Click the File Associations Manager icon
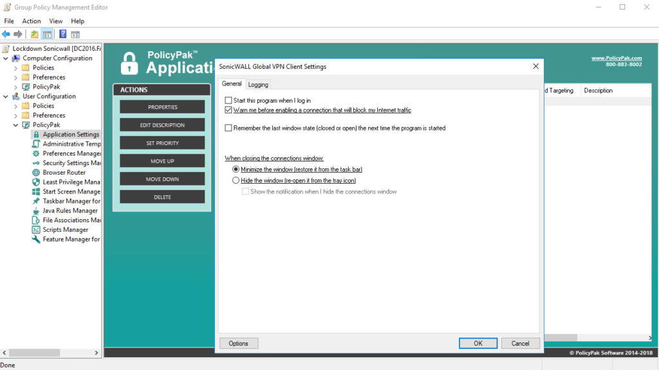 tap(36, 220)
